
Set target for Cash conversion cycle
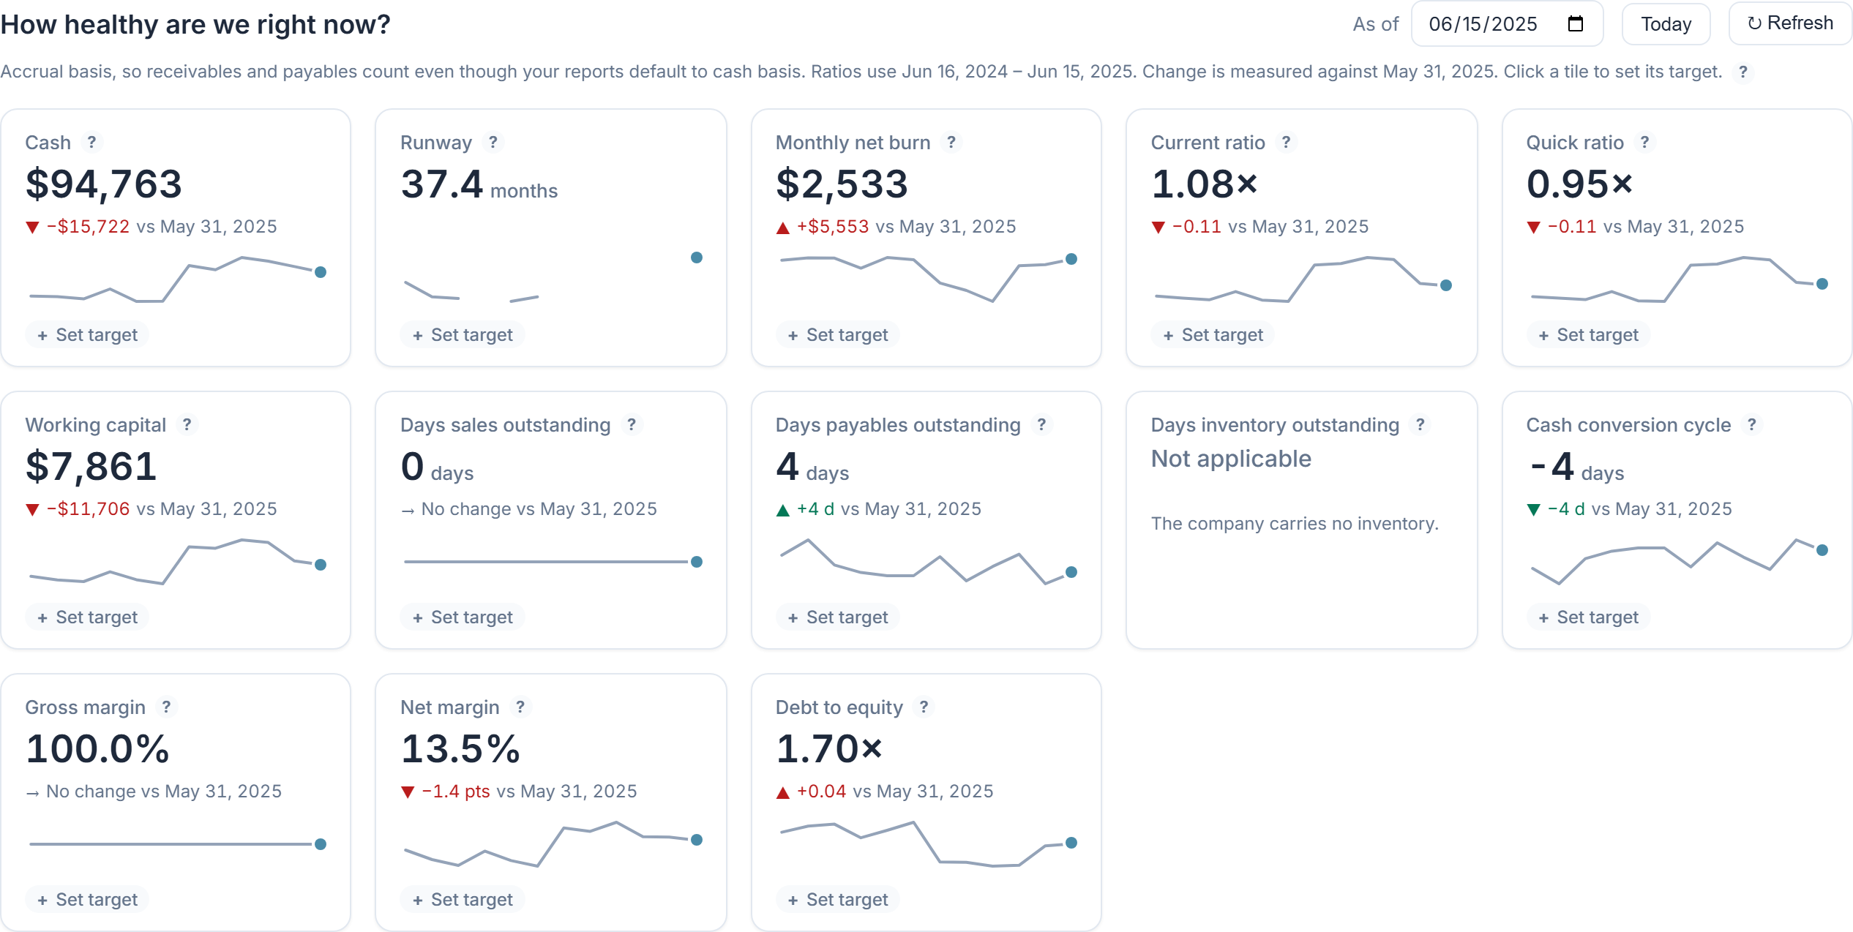tap(1588, 617)
